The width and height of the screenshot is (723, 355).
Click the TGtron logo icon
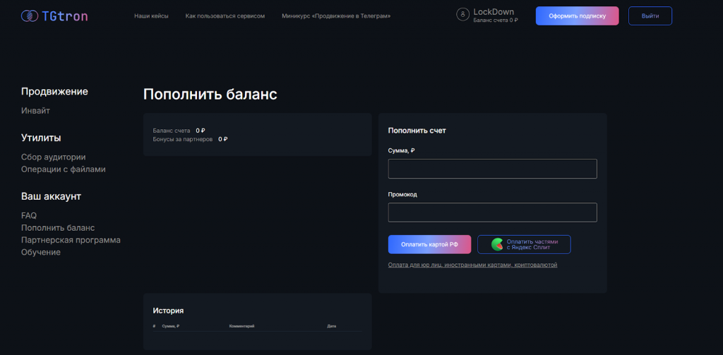(30, 16)
